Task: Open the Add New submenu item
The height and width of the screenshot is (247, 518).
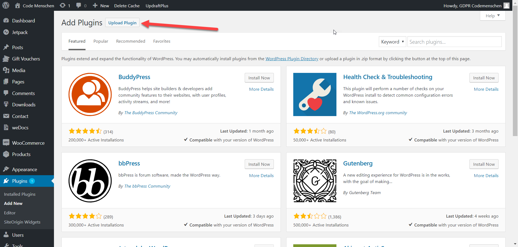Action: [13, 203]
